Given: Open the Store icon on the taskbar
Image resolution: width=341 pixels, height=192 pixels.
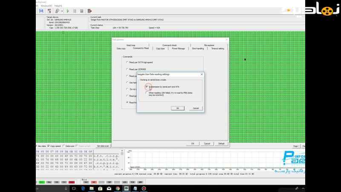Looking at the screenshot, I should click(100, 189).
